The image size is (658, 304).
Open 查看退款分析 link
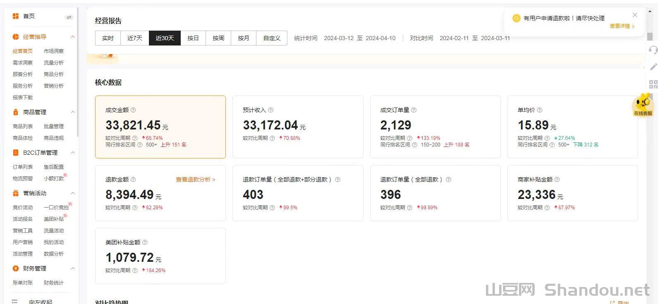coord(195,180)
